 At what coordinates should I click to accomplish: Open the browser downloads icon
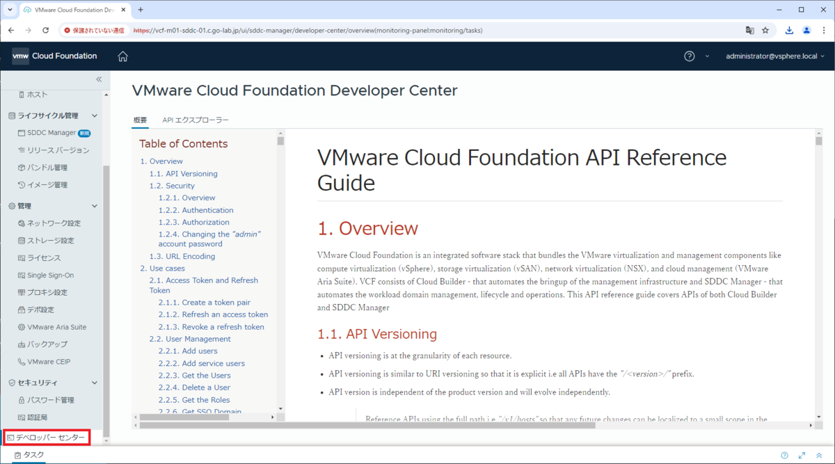click(789, 31)
